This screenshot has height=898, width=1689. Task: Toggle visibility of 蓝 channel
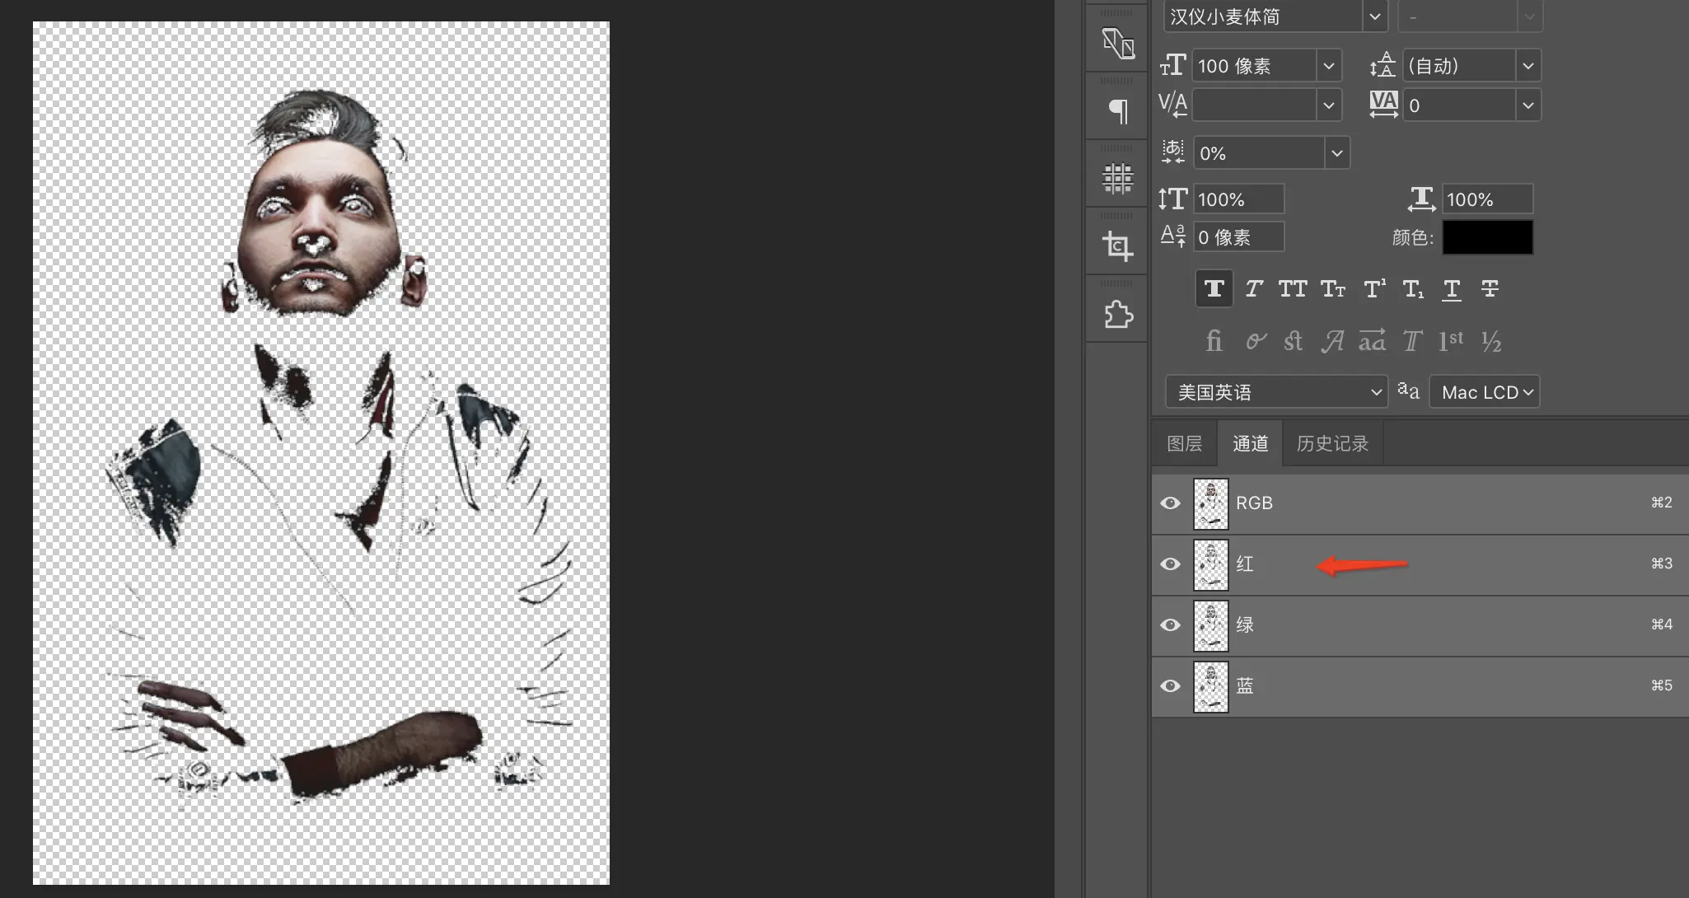[1170, 686]
